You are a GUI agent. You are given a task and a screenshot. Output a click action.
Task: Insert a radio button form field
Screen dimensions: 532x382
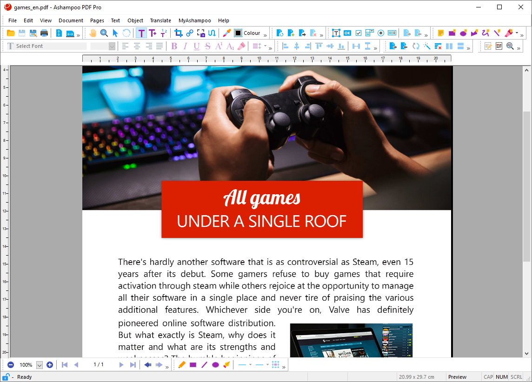point(381,33)
